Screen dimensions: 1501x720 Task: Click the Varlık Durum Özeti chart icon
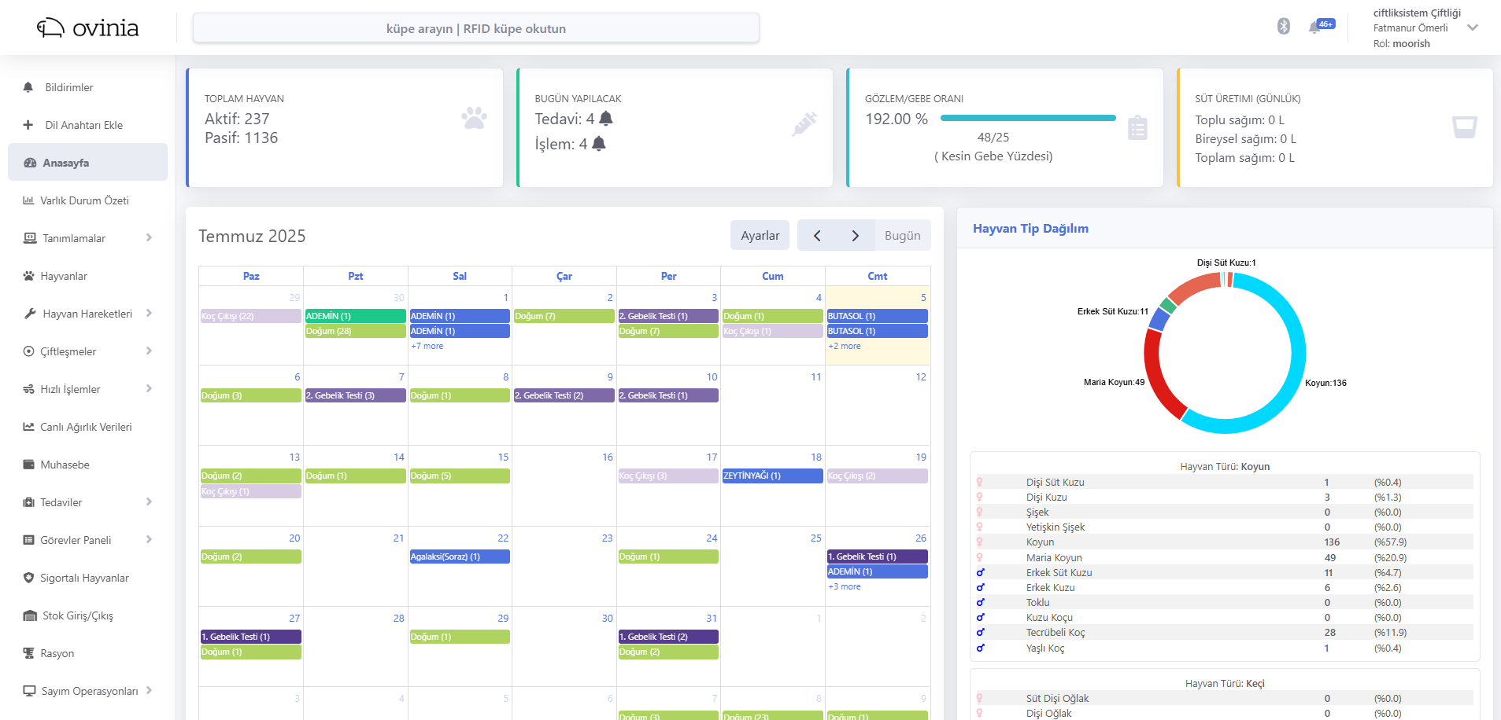pos(28,200)
